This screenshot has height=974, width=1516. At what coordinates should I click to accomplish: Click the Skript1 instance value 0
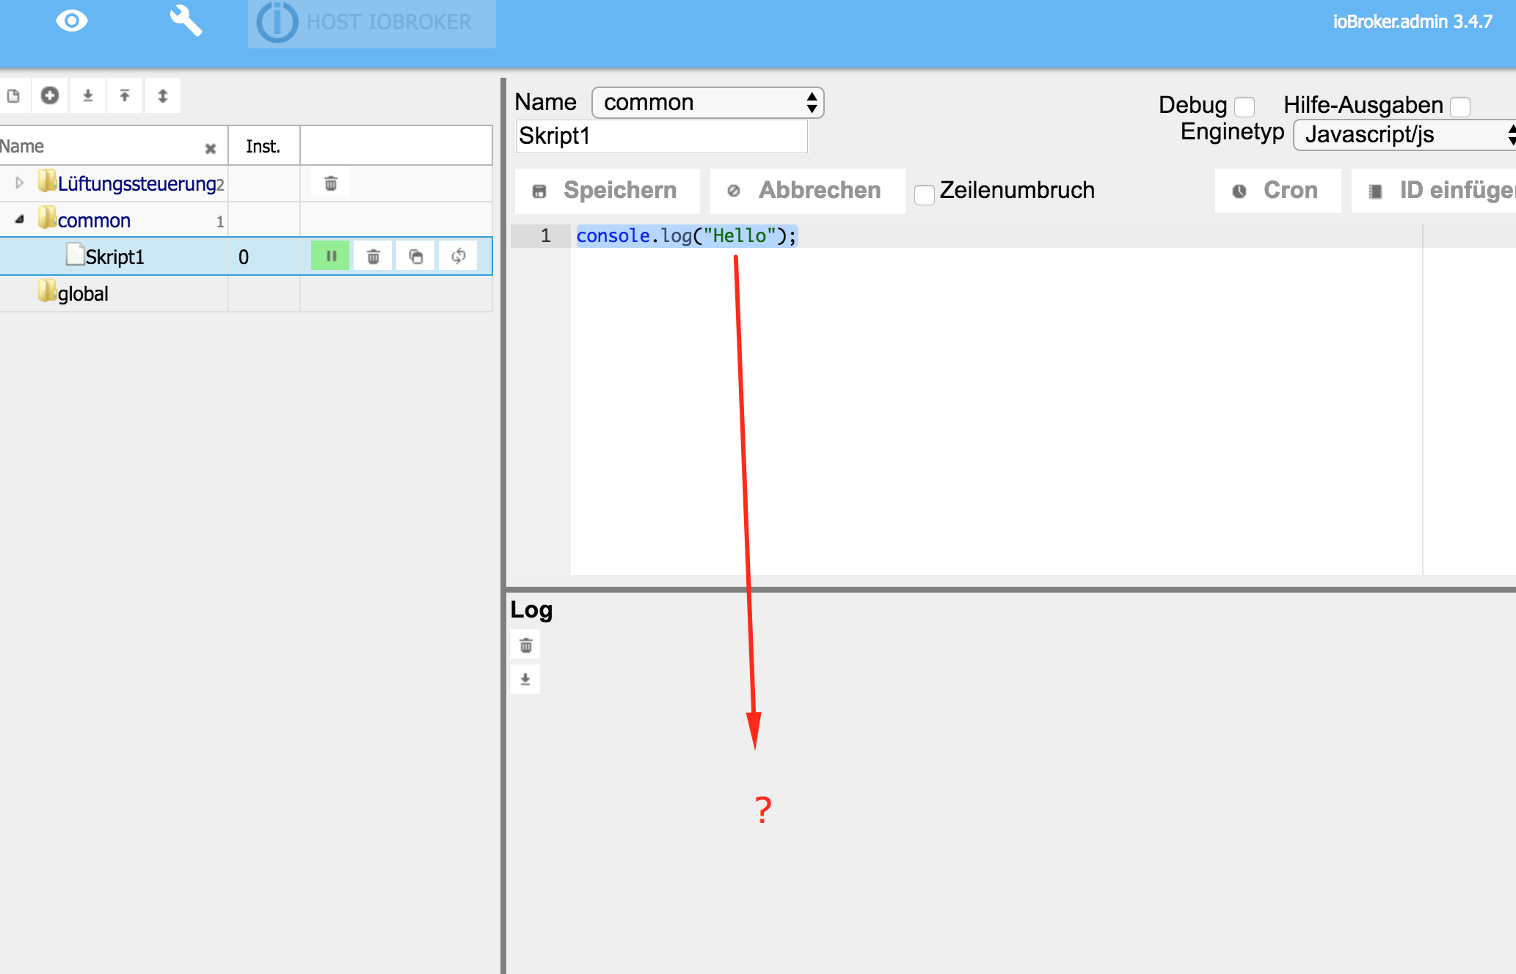coord(244,257)
